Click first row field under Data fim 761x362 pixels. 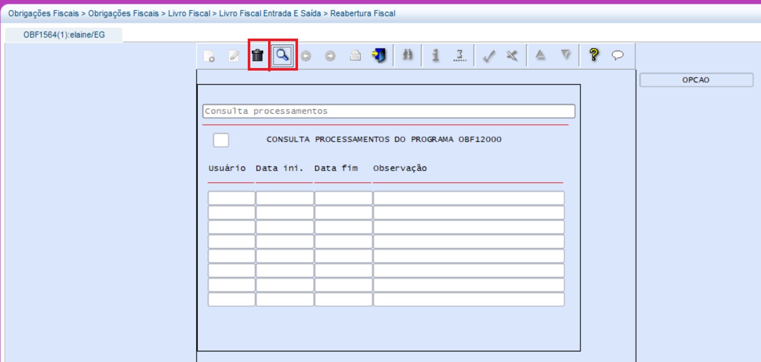[x=344, y=198]
